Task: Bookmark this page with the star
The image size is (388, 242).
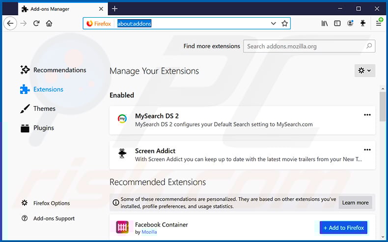Action: pos(284,24)
